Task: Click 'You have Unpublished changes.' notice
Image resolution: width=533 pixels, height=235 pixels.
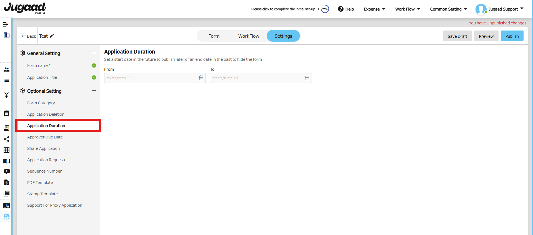Action: click(x=498, y=23)
